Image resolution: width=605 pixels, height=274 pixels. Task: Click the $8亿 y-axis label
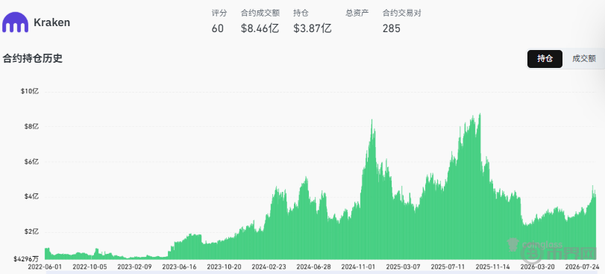pyautogui.click(x=31, y=127)
